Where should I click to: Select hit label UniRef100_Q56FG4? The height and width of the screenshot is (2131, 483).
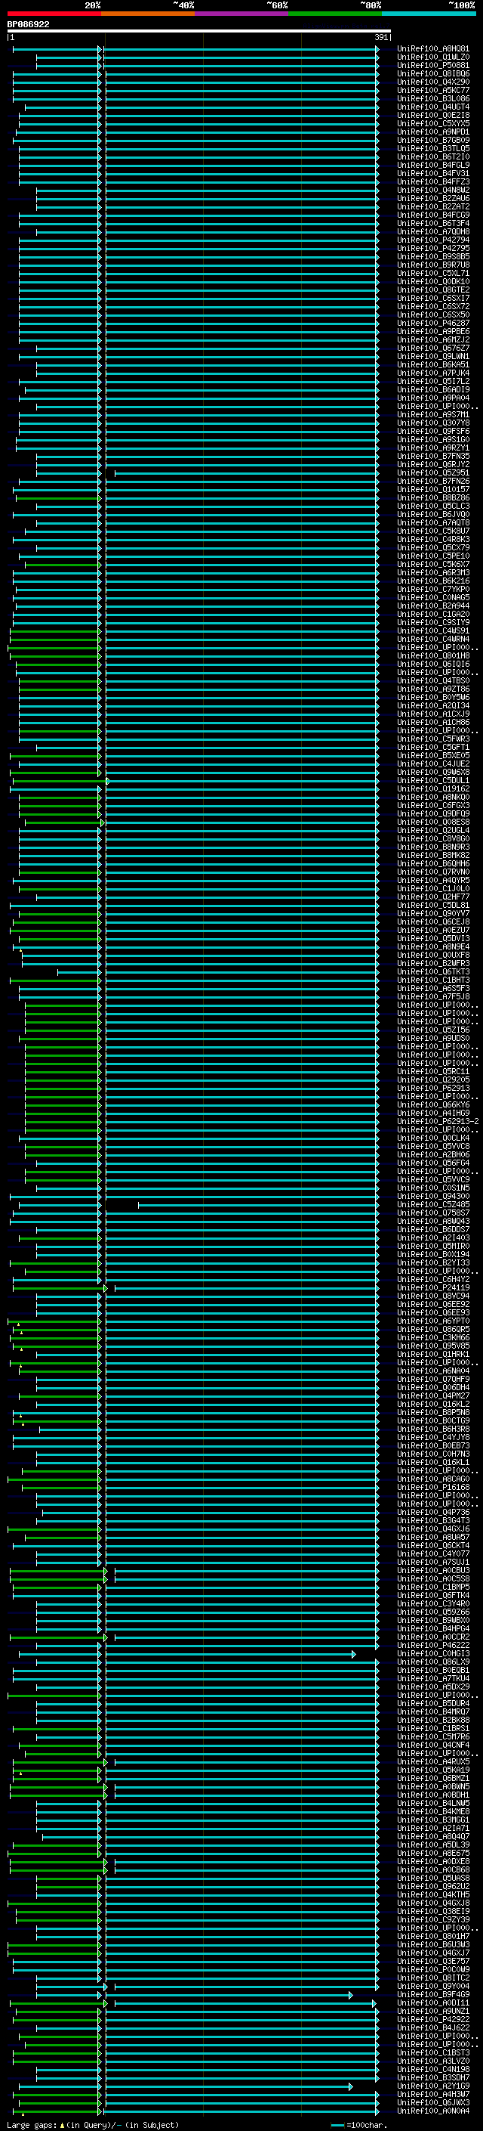tap(433, 1163)
